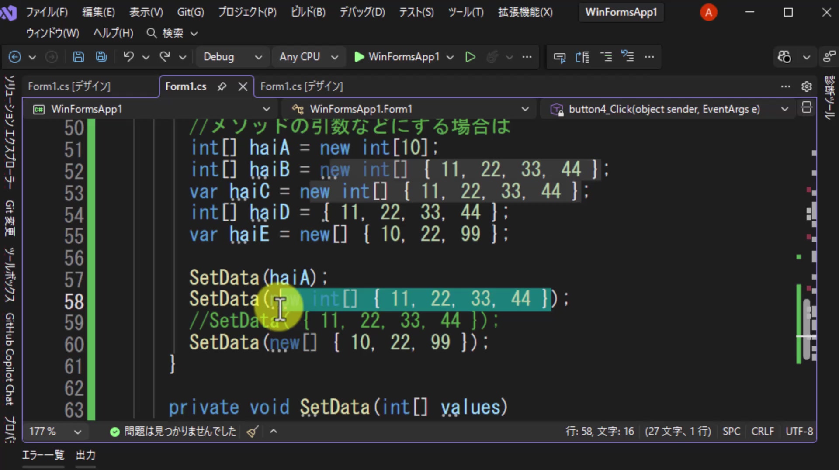Open the GitHub Copilot Chat side panel
Image resolution: width=839 pixels, height=470 pixels.
[x=10, y=359]
